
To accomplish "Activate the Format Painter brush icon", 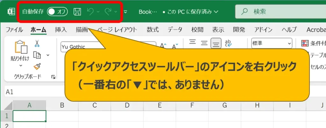I will [x=37, y=66].
